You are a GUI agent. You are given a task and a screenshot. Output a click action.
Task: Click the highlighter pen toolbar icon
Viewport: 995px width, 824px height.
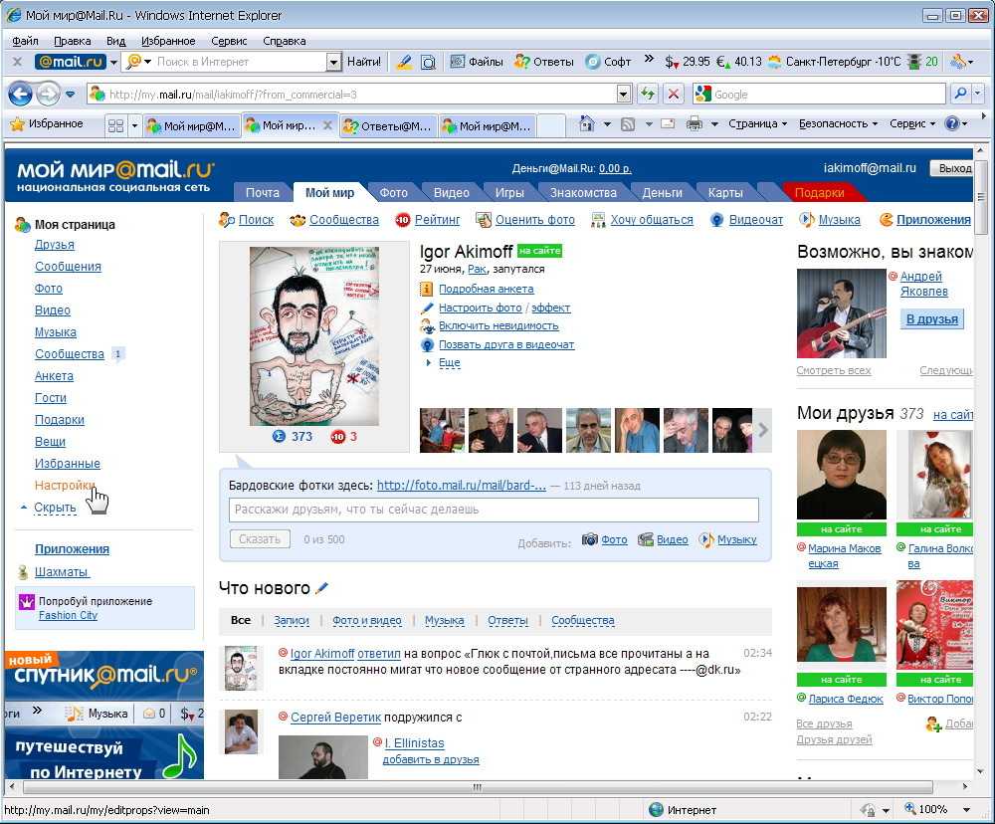coord(404,62)
